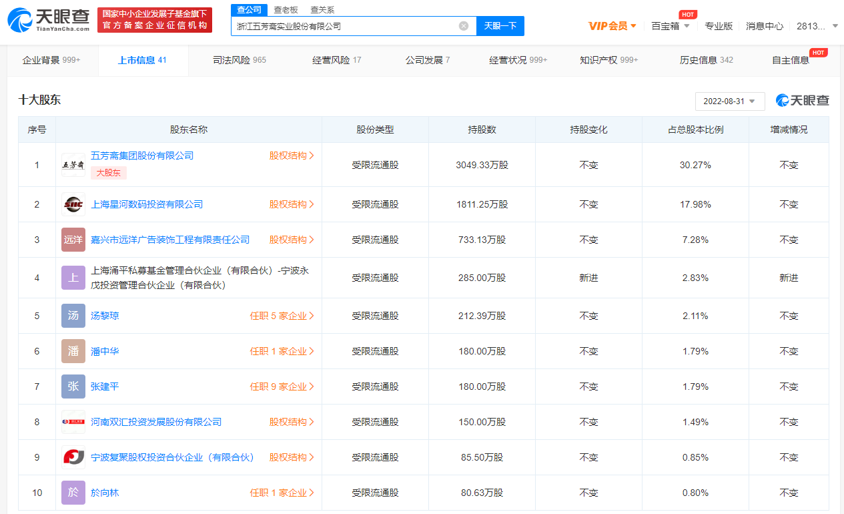Clear the search box with X icon
Viewport: 844px width, 514px height.
(x=463, y=26)
